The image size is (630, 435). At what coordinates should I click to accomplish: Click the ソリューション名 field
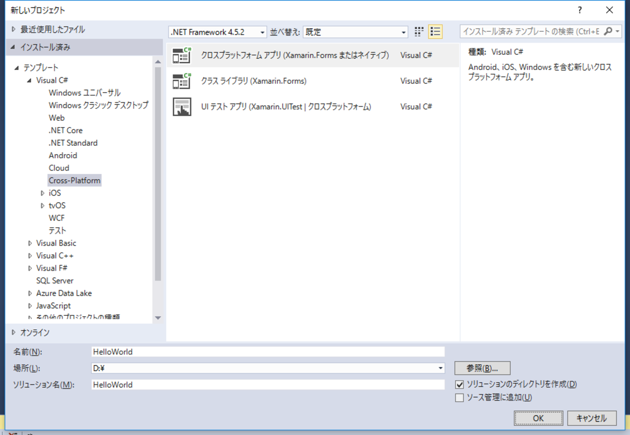(x=268, y=385)
